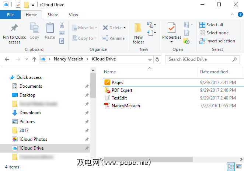244x171 pixels.
Task: Click the search magnifier icon
Action: pos(234,59)
